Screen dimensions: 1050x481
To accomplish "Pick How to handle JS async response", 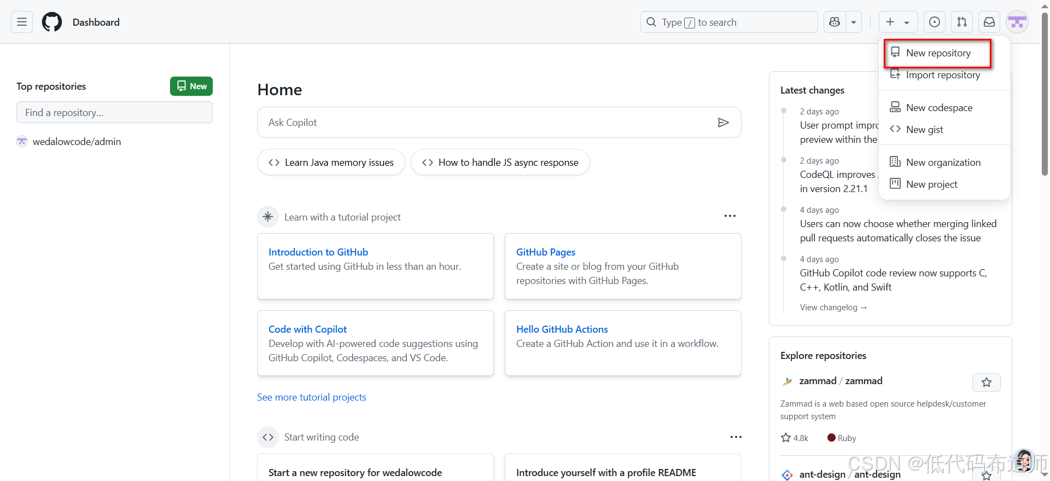I will pyautogui.click(x=500, y=163).
